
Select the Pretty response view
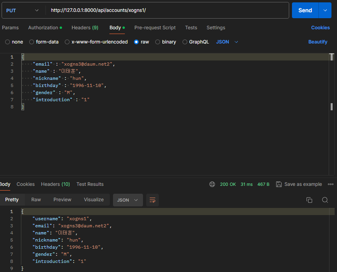pyautogui.click(x=12, y=200)
